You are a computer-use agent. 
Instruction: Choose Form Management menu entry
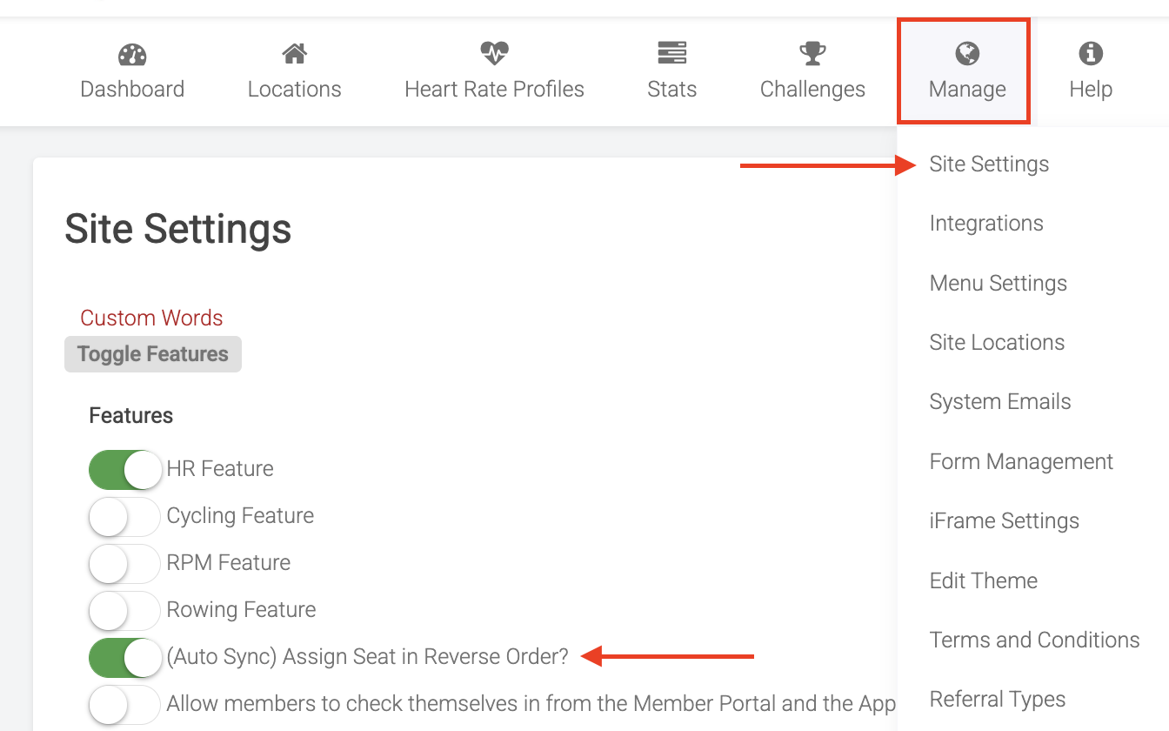pyautogui.click(x=1021, y=461)
